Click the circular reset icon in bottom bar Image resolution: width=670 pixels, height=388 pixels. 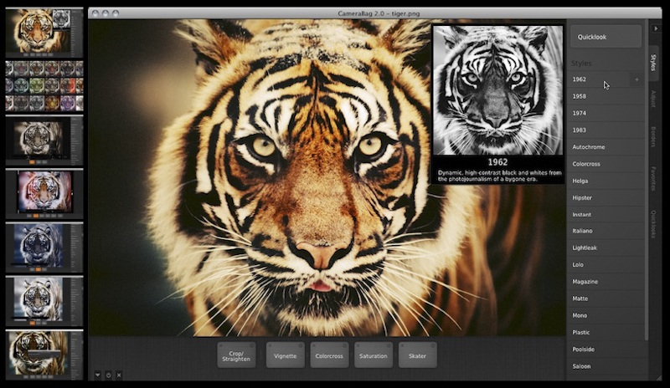(x=108, y=375)
